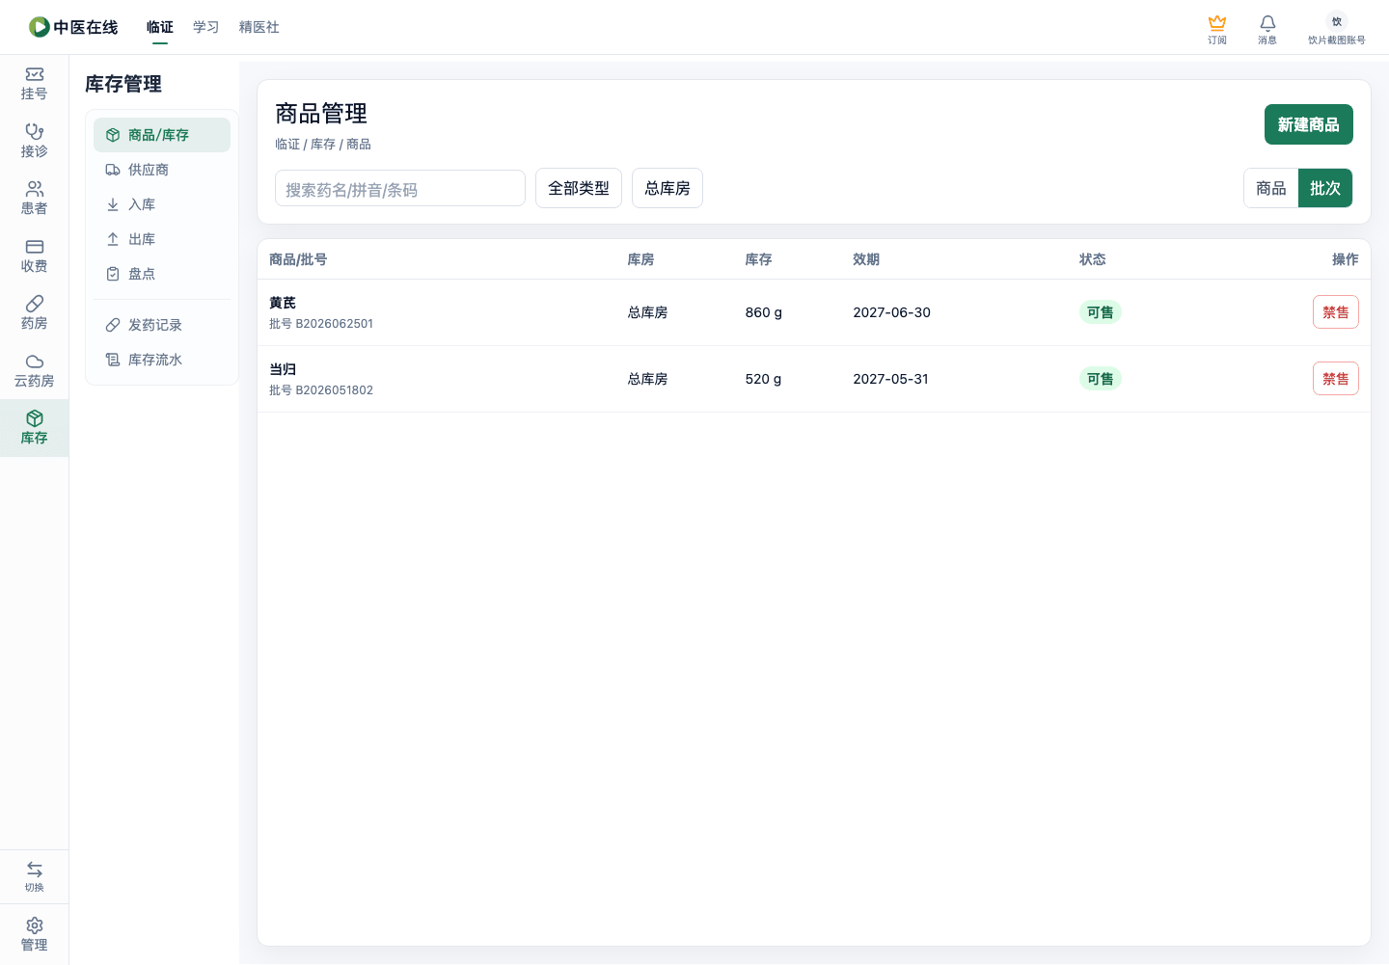Click 商品/批号 column header
Screen dimensions: 1389x965
[x=298, y=259]
